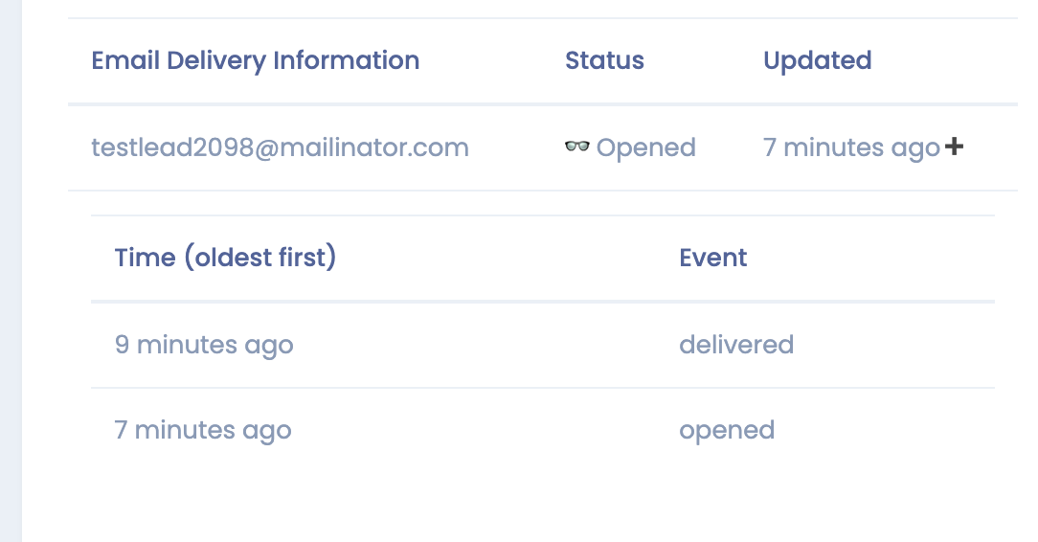The width and height of the screenshot is (1038, 542).
Task: Select the 9 minutes ago timestamp
Action: tap(204, 345)
